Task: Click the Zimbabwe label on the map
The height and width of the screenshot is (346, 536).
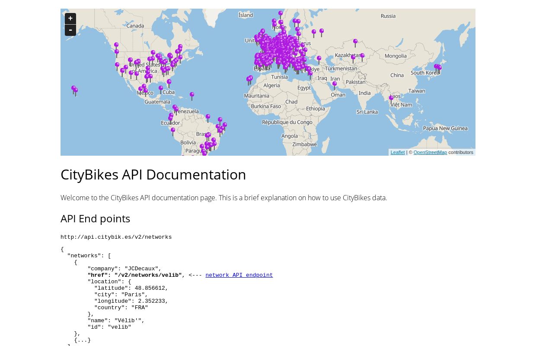Action: (304, 144)
